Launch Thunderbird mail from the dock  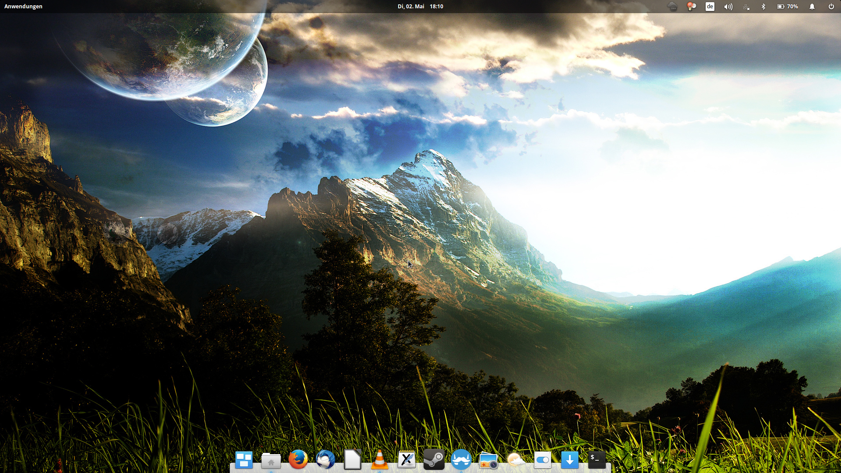[325, 460]
